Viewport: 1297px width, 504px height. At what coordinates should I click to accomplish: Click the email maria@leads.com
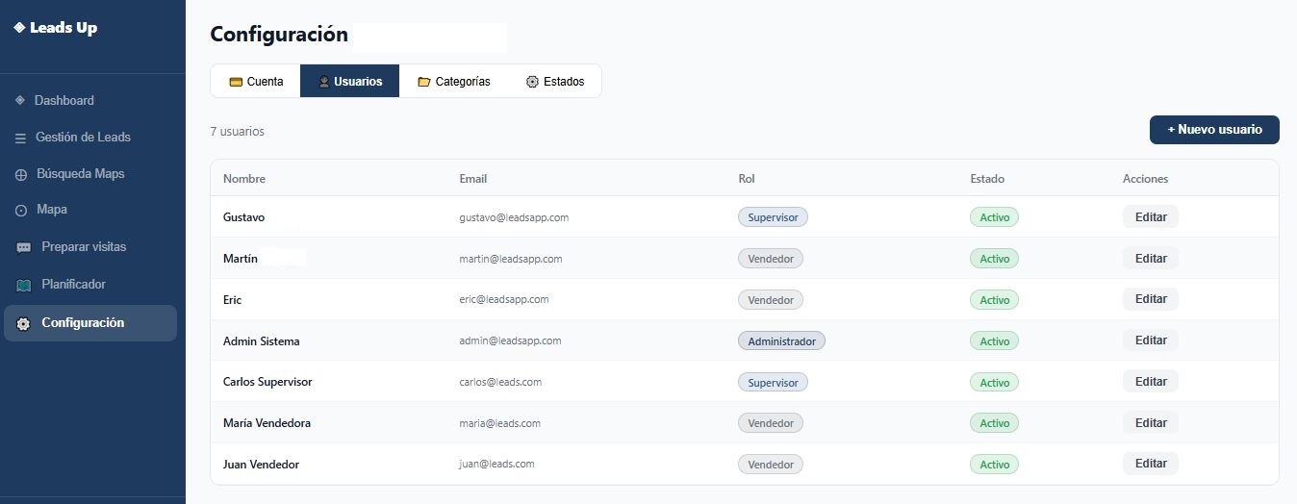pos(500,423)
